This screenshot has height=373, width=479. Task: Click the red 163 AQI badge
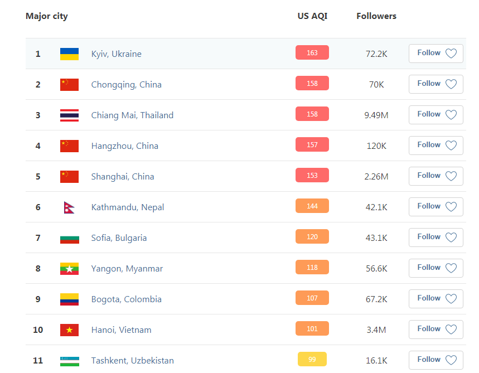tap(312, 53)
